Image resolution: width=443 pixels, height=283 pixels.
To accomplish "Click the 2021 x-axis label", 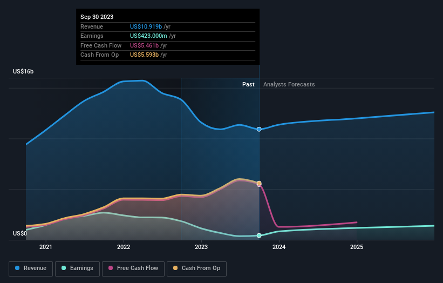I will (x=46, y=247).
